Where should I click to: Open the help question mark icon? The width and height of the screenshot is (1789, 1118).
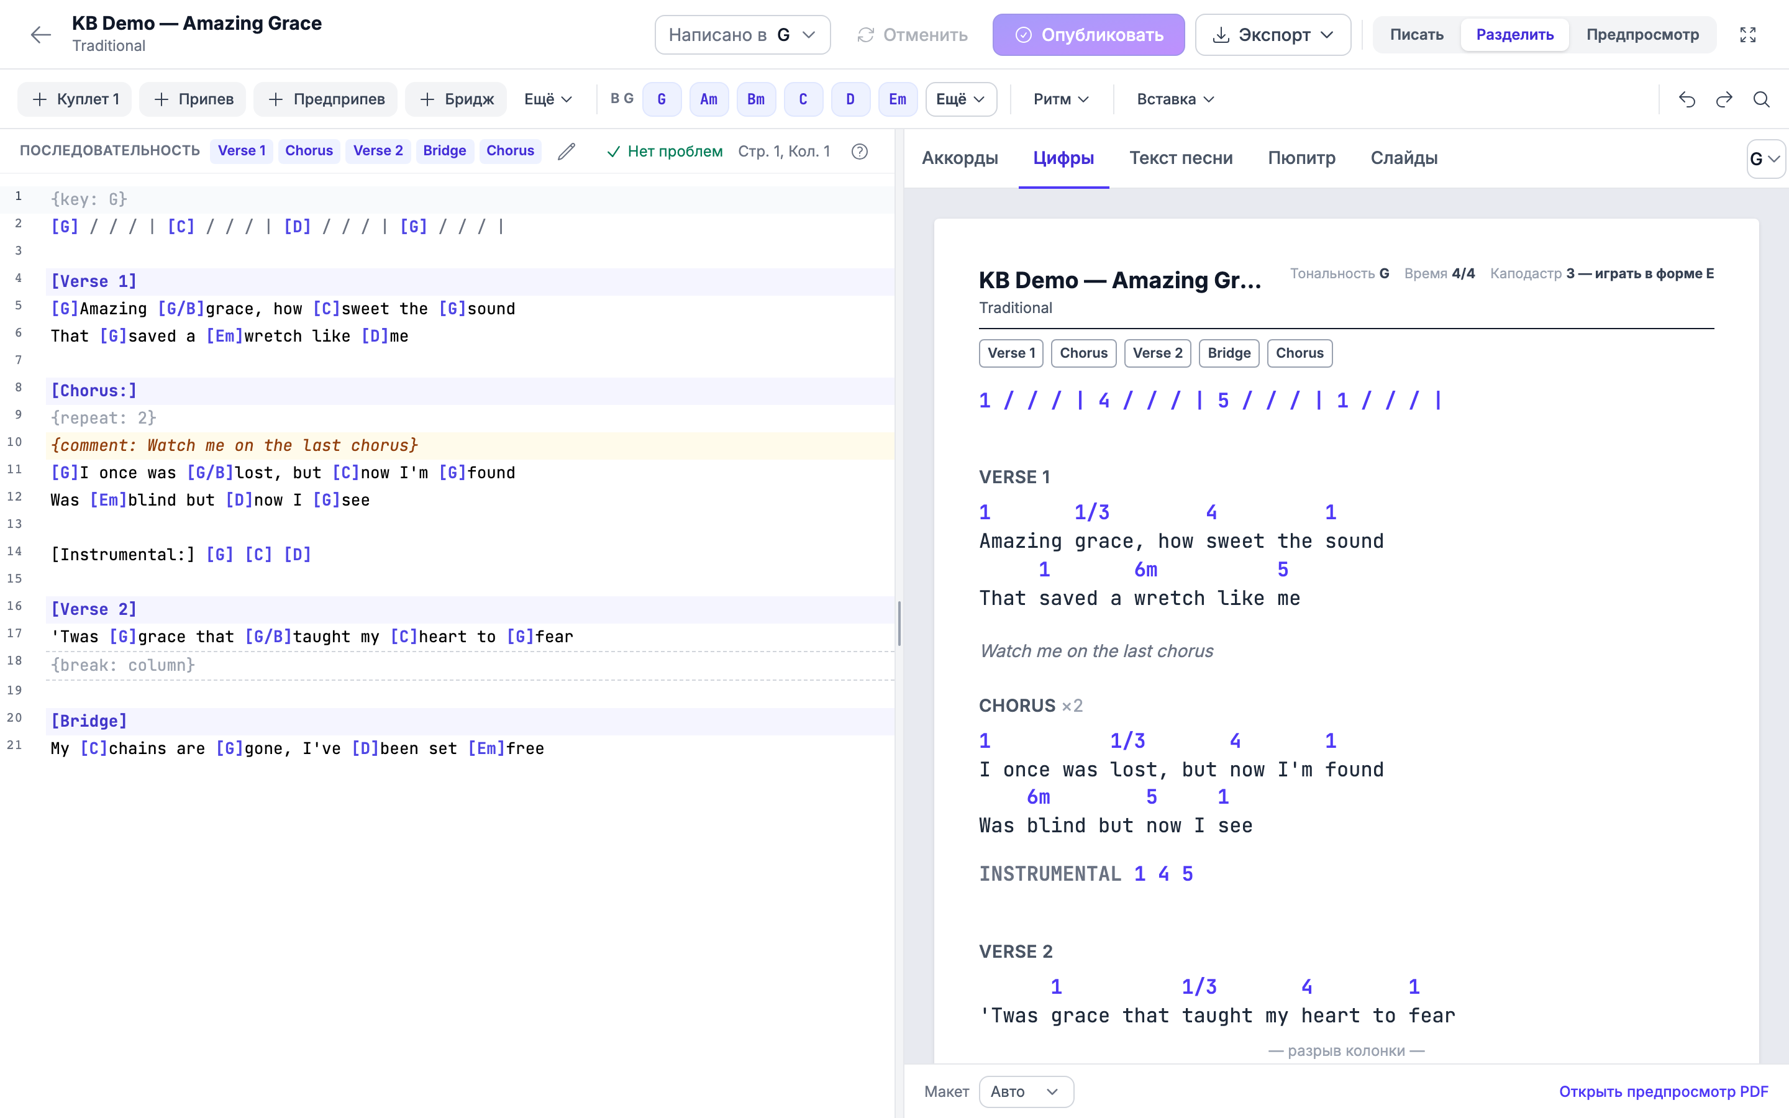tap(859, 151)
